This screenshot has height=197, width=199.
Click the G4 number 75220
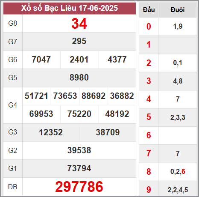pos(79,114)
